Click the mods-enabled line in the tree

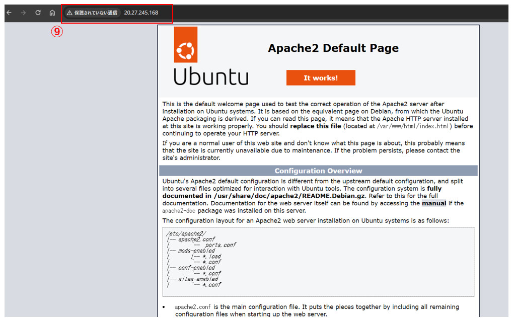click(196, 251)
